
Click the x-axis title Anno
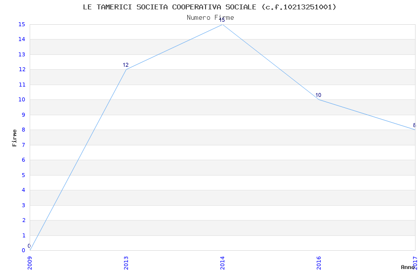point(408,267)
